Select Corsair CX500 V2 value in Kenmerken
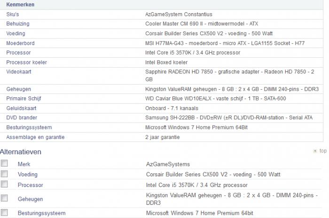Image resolution: width=329 pixels, height=218 pixels. pos(209,33)
